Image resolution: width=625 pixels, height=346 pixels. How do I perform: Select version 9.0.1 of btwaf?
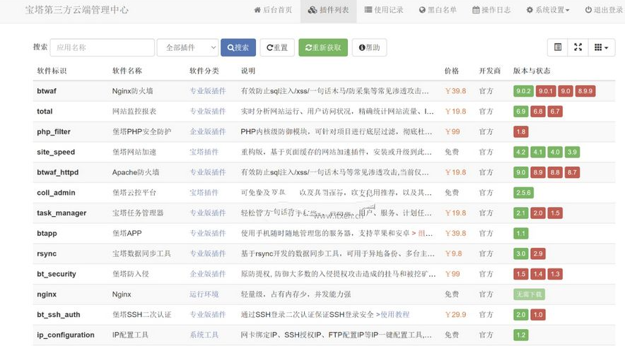pos(546,91)
